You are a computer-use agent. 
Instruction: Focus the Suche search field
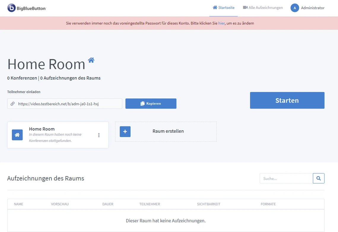(x=286, y=179)
